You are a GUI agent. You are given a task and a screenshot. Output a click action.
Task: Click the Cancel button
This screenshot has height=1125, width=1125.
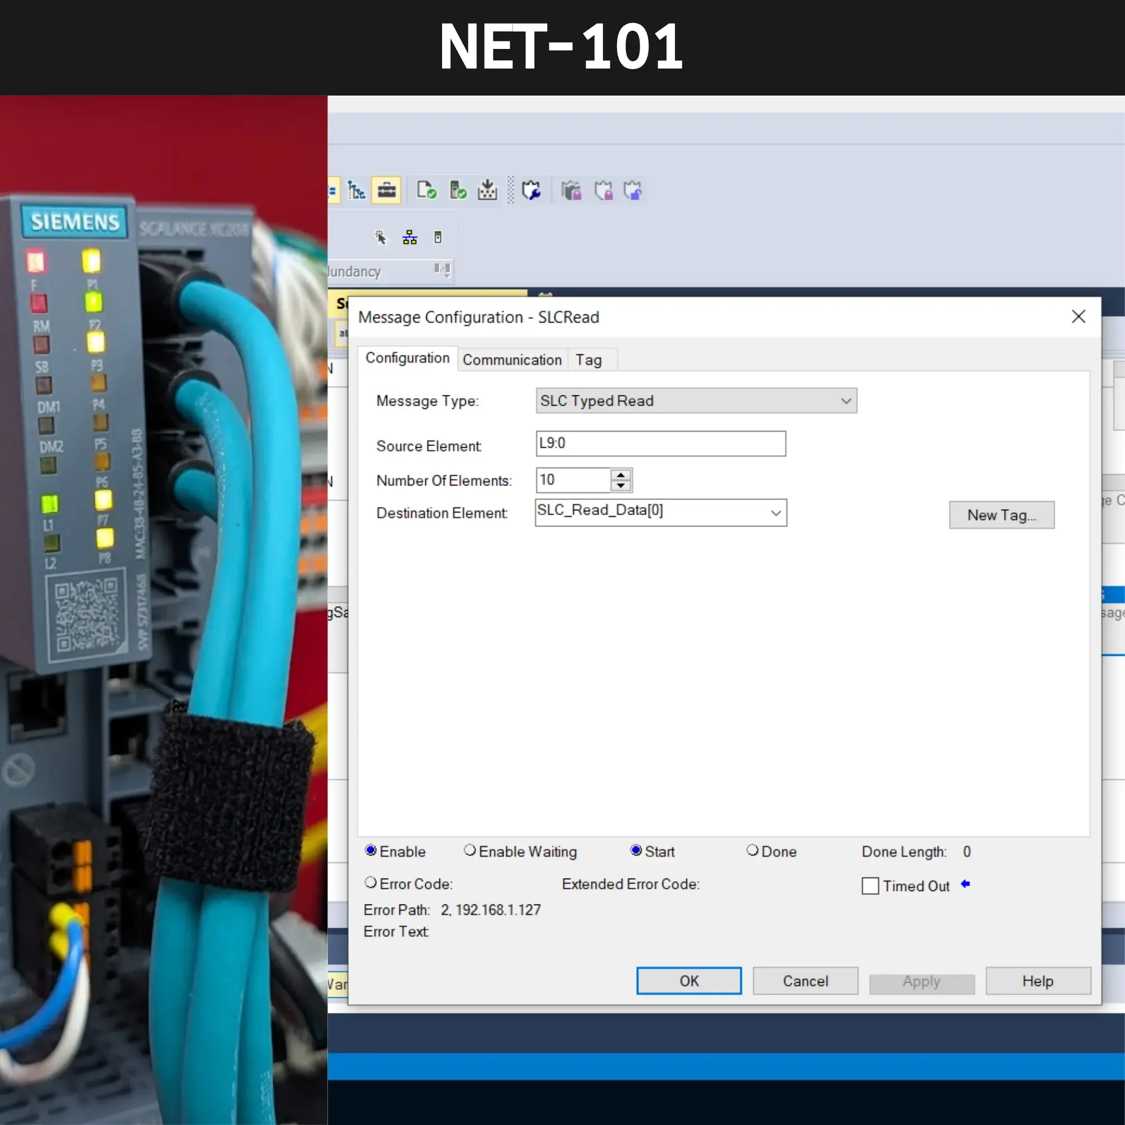pyautogui.click(x=805, y=981)
